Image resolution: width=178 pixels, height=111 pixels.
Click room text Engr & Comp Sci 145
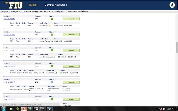[36, 73]
